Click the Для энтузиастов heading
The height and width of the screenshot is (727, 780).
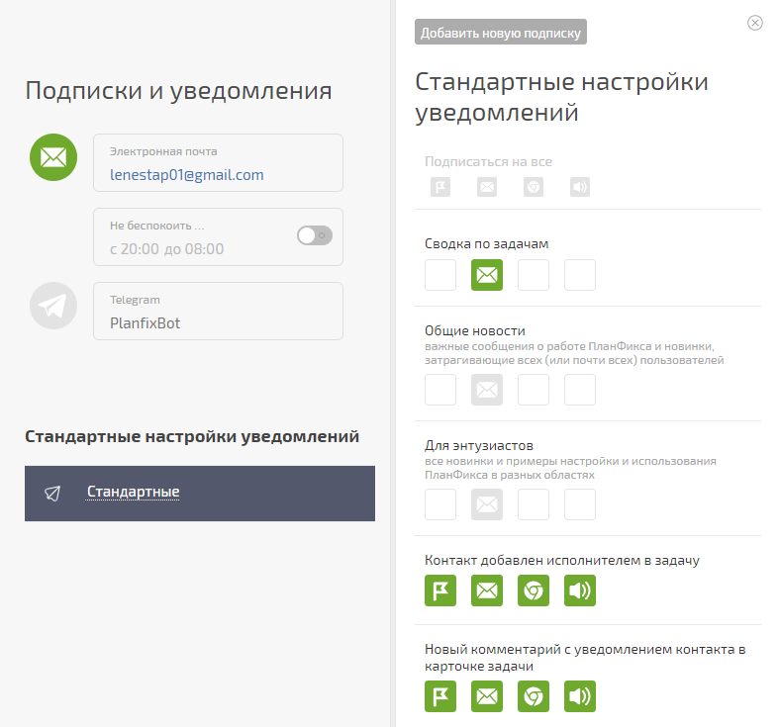click(478, 445)
